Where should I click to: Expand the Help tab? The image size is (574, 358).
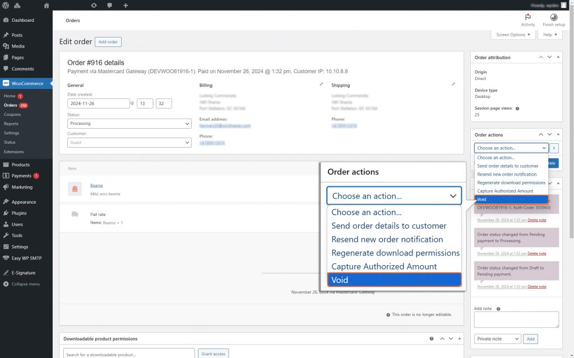click(x=550, y=35)
